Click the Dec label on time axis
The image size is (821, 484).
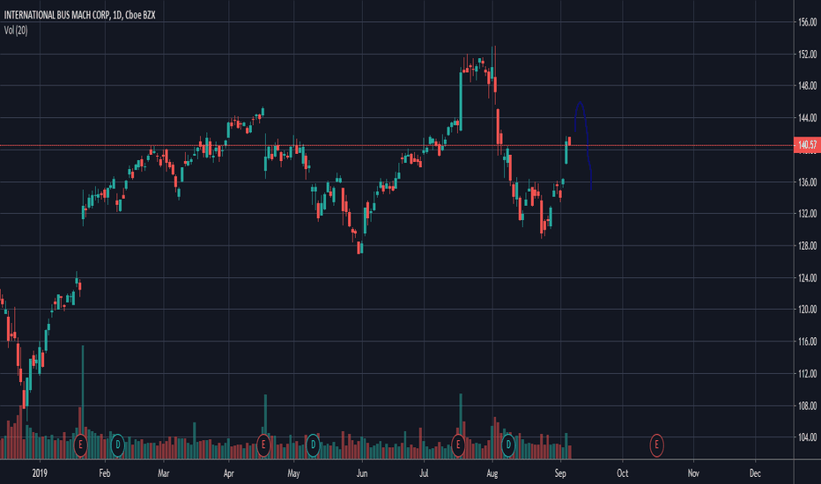[x=755, y=473]
